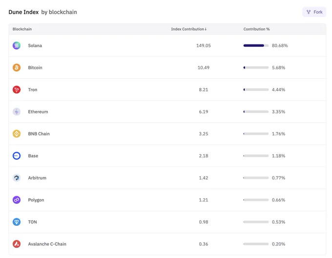332x258 pixels.
Task: Sort by Index Contribution column header
Action: coord(189,29)
